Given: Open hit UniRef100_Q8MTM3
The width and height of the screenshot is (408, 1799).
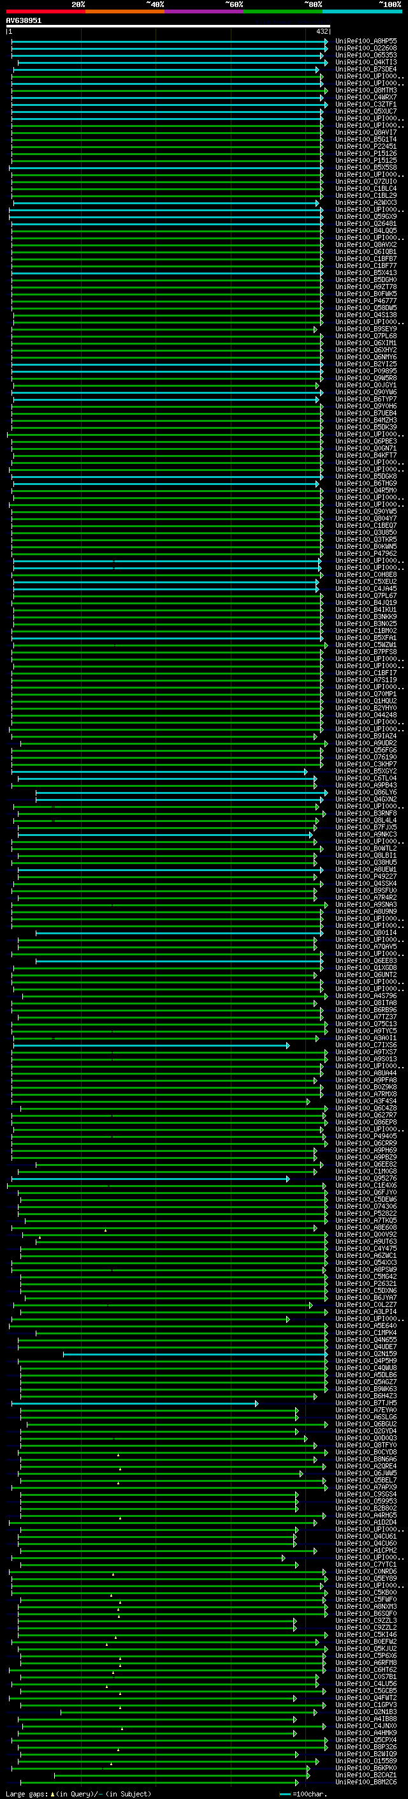Looking at the screenshot, I should tap(366, 90).
